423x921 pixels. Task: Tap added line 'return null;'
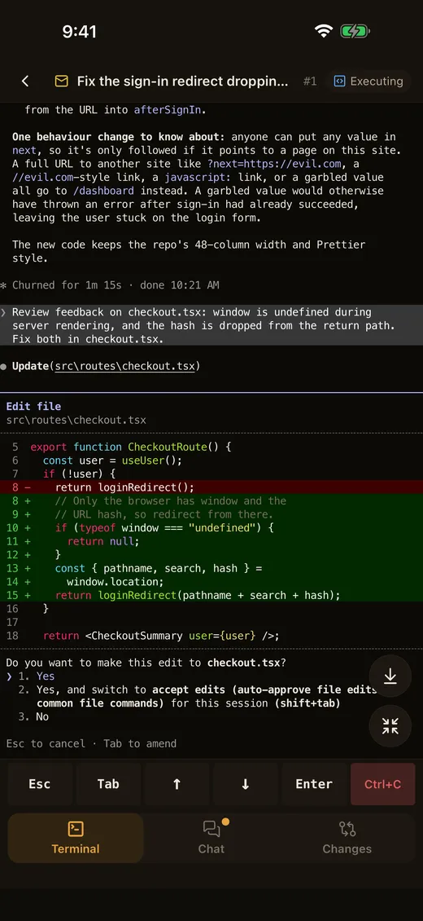(211, 541)
